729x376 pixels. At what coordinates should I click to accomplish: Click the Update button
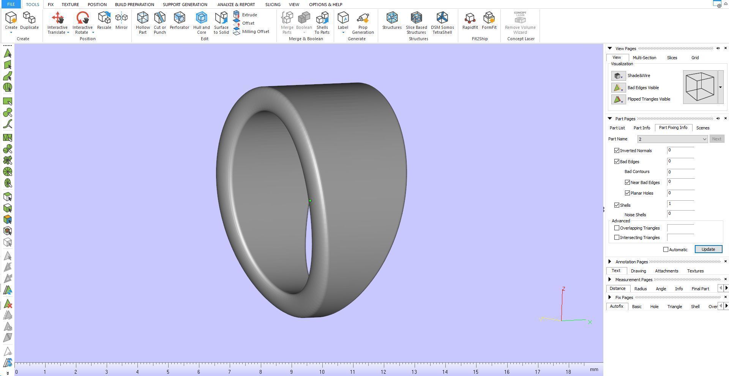[708, 249]
